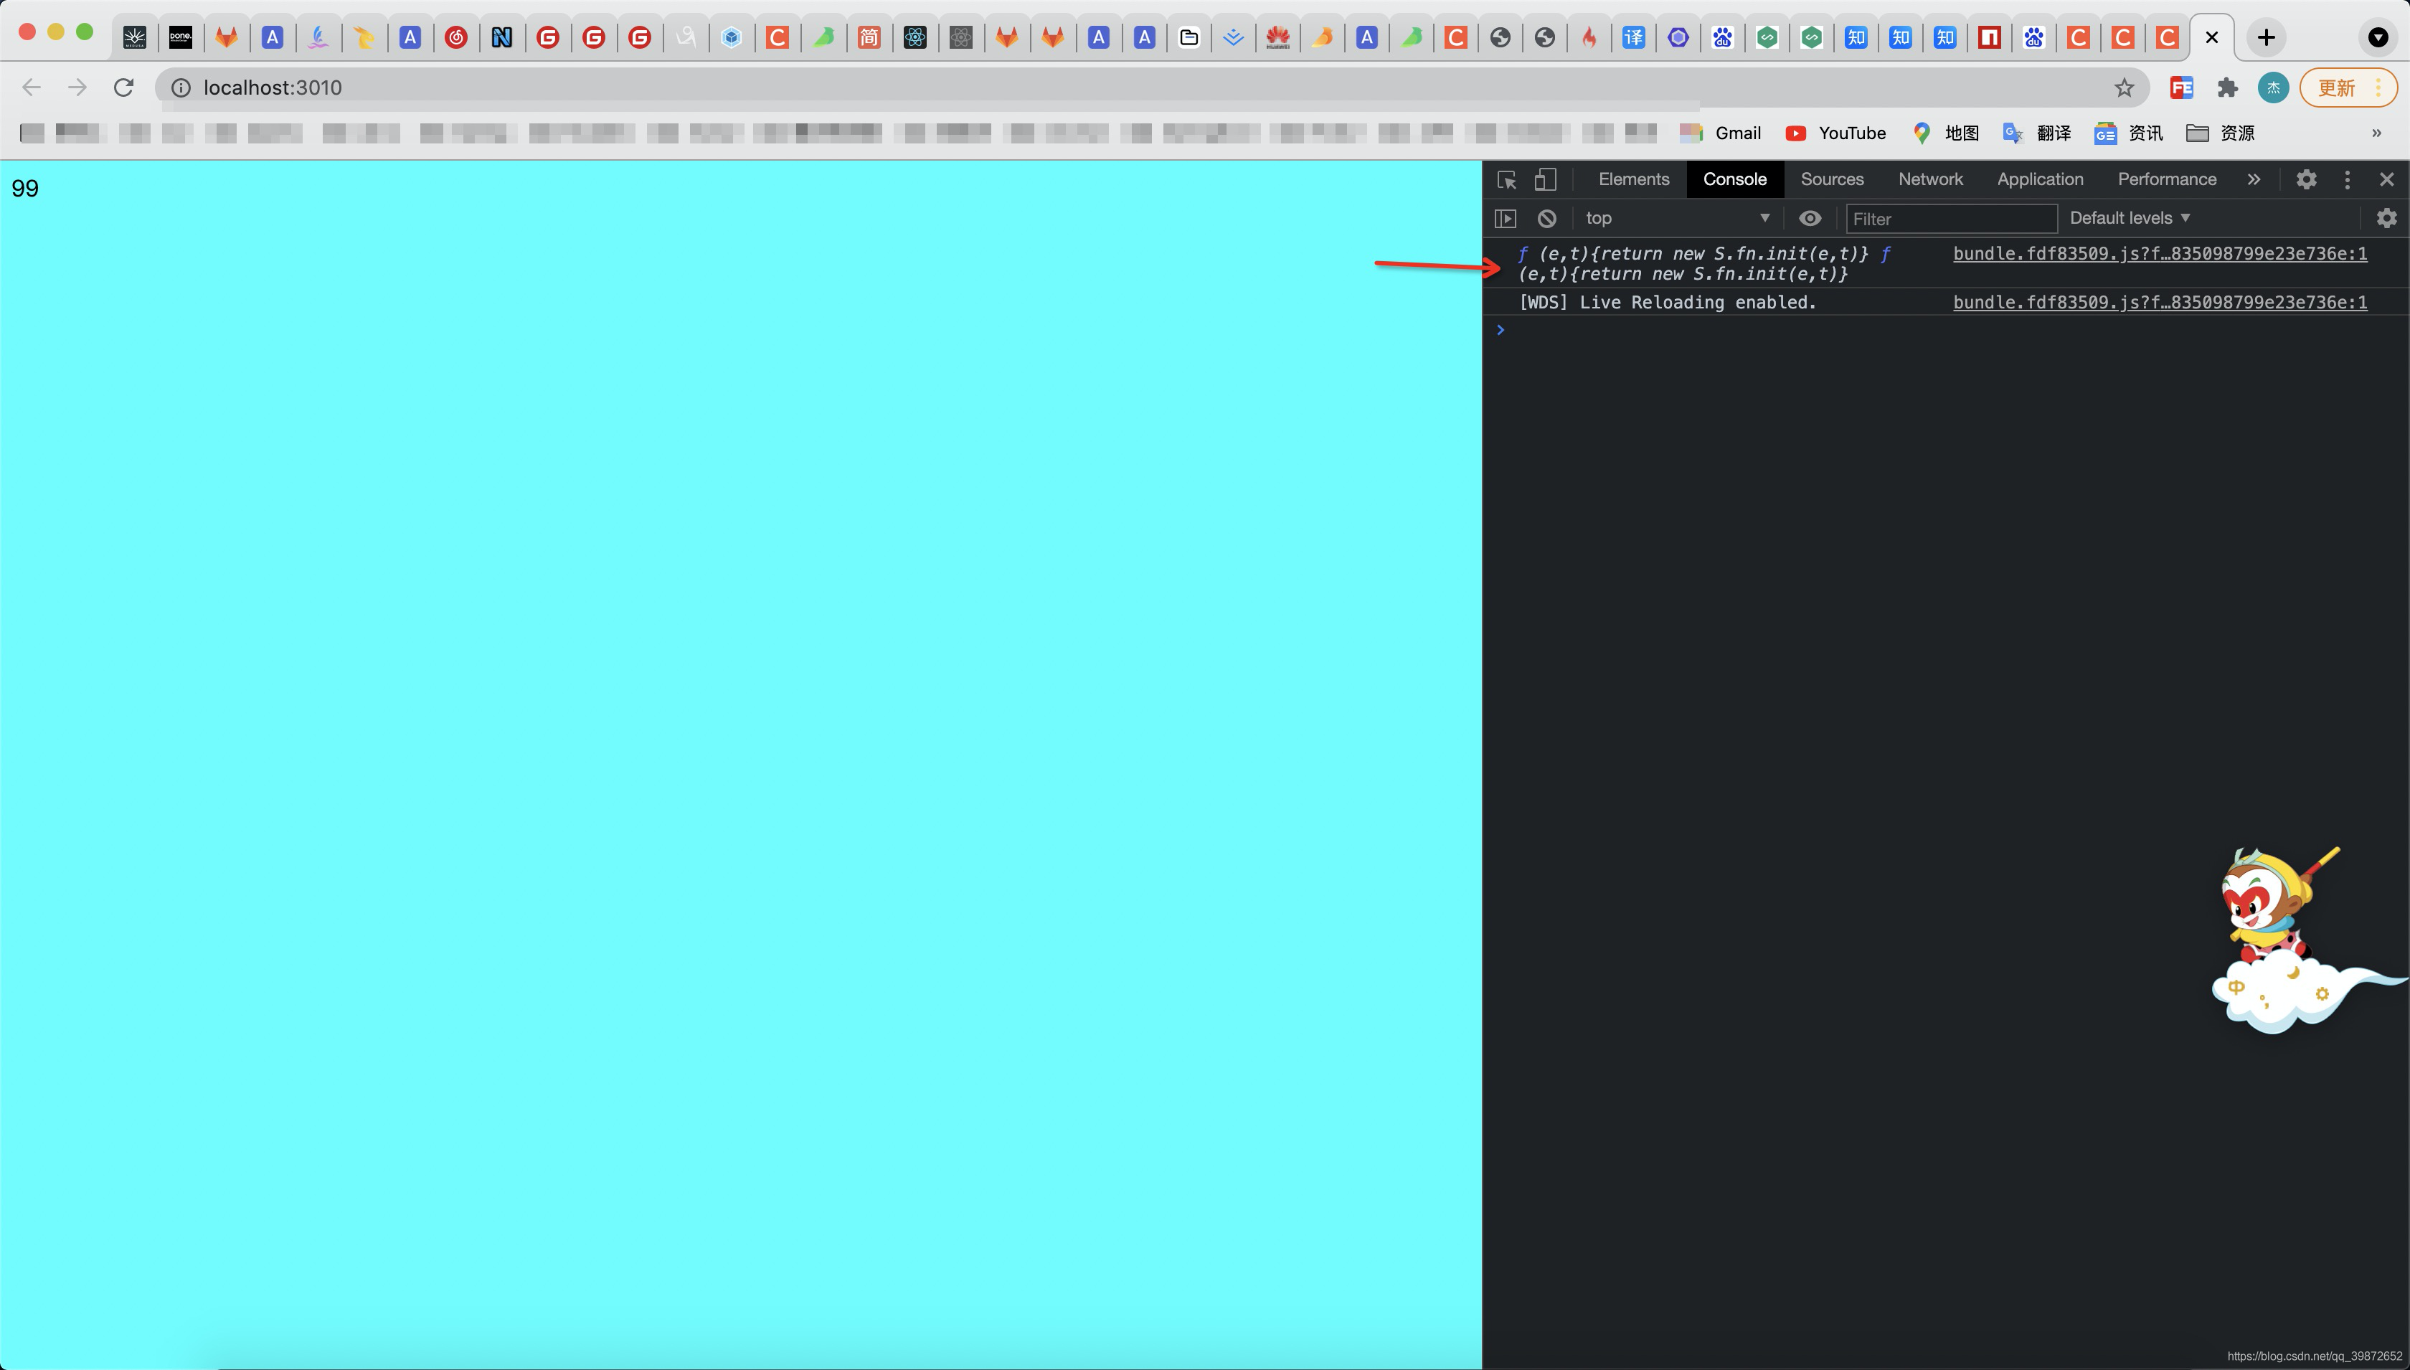The height and width of the screenshot is (1370, 2410).
Task: Open DevTools three-dot customize menu
Action: (x=2347, y=179)
